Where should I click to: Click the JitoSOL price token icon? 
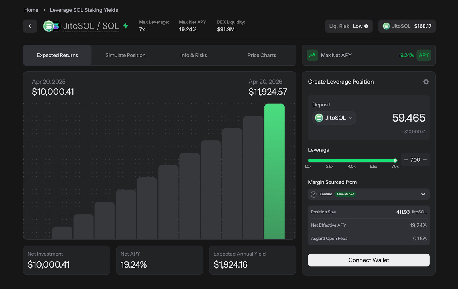click(x=386, y=26)
